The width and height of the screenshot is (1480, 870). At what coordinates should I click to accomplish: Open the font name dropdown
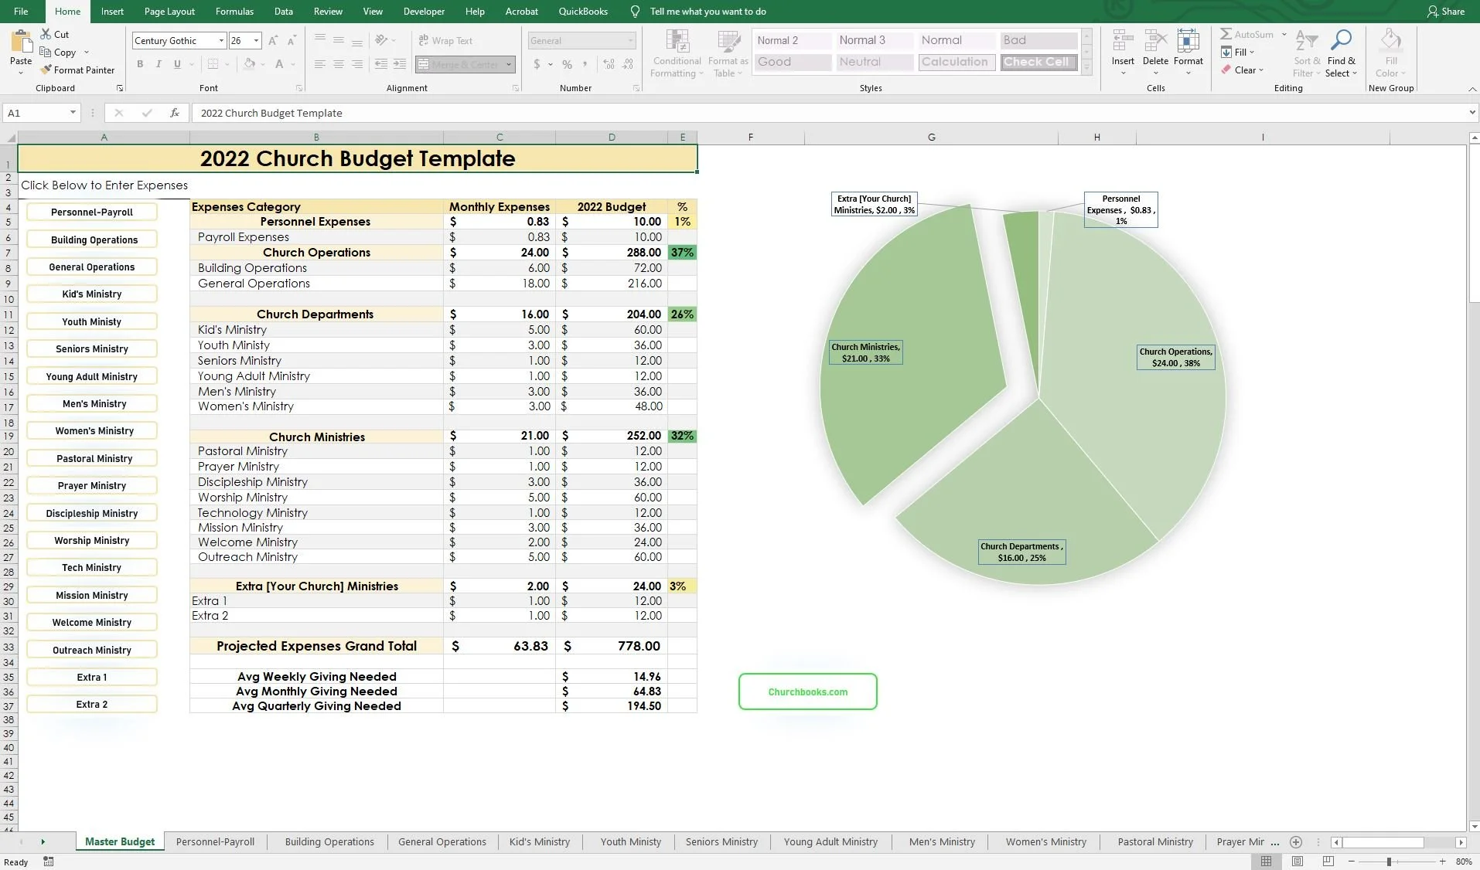point(220,40)
